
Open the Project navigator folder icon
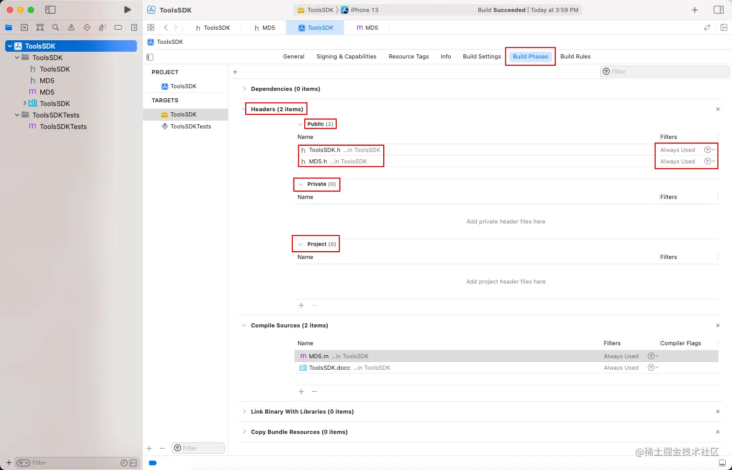(9, 28)
